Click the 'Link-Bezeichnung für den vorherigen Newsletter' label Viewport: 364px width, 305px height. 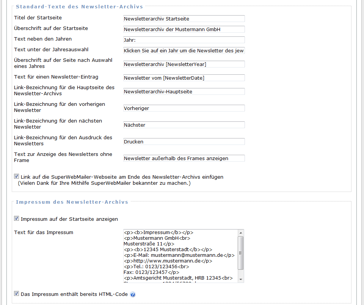click(60, 107)
